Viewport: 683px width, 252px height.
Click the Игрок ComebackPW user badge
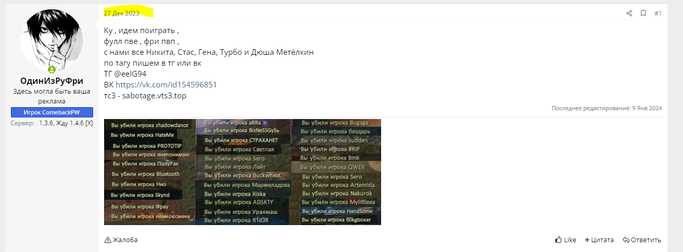click(x=52, y=112)
